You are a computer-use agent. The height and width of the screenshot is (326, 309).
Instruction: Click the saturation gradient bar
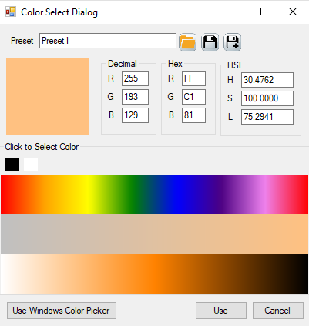tap(154, 234)
